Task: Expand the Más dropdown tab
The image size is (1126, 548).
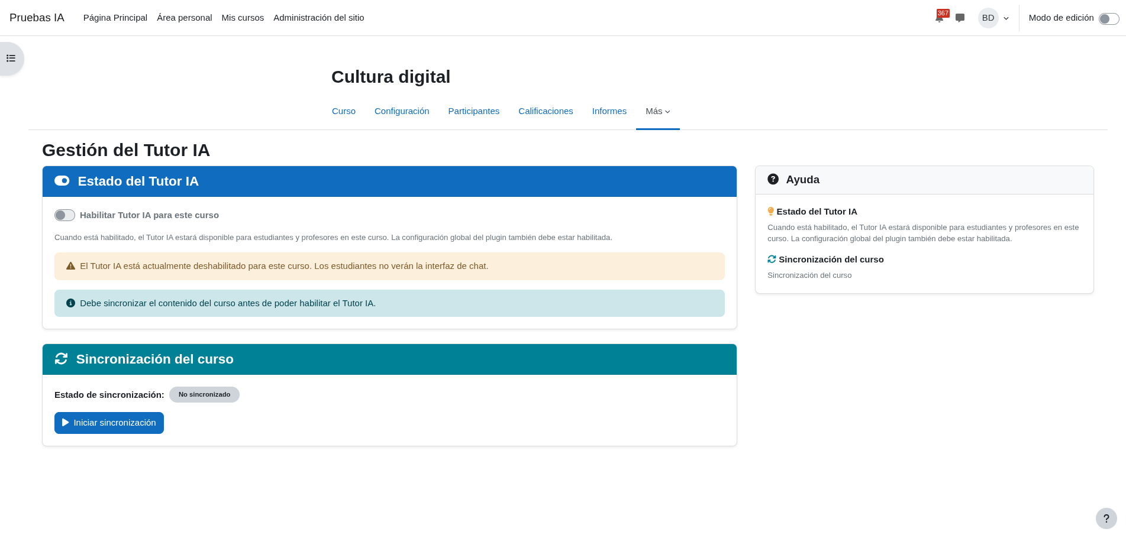Action: [657, 111]
